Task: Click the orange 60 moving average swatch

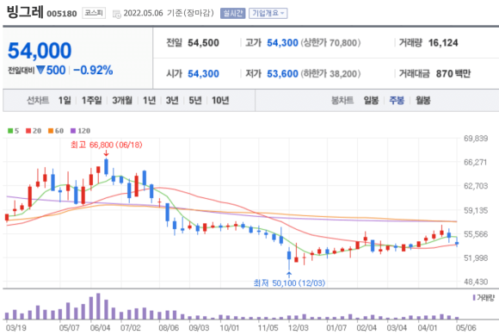Action: [51, 131]
